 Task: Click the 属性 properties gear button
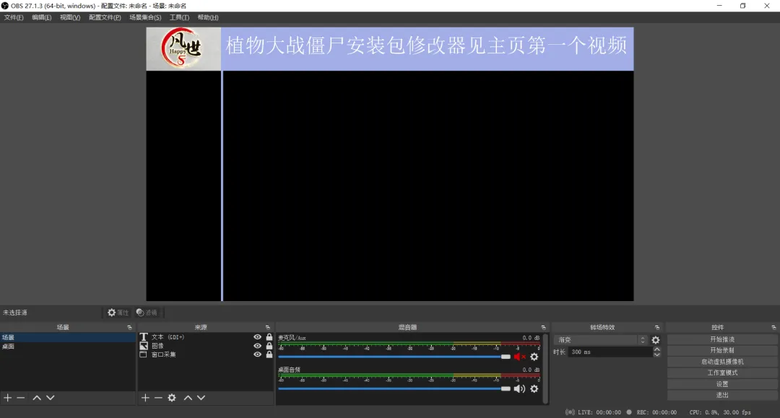[x=118, y=313]
